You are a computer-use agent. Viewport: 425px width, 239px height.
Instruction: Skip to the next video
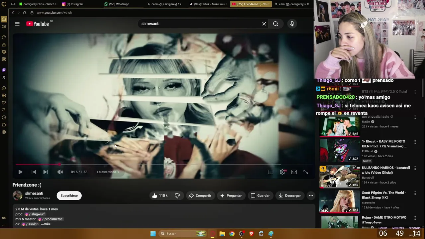[x=45, y=172]
